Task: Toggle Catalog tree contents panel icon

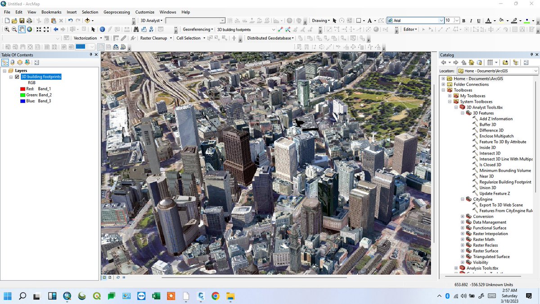Action: [x=516, y=63]
